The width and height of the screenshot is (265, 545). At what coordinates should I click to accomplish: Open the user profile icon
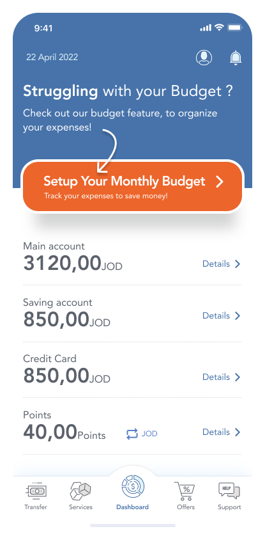coord(204,58)
